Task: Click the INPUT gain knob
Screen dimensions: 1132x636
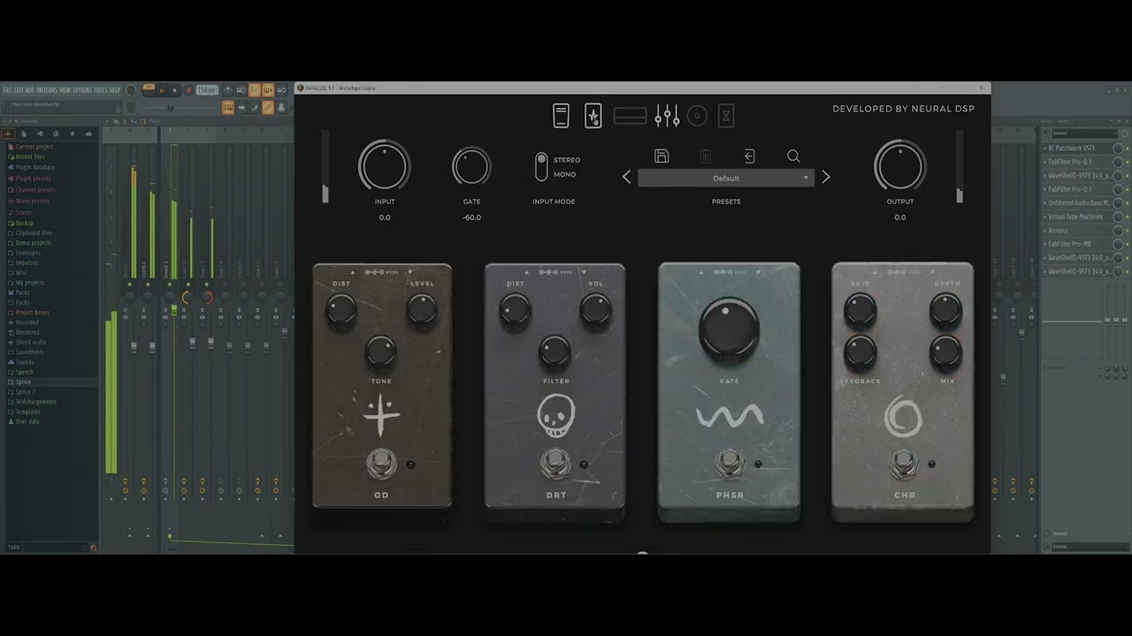Action: pyautogui.click(x=385, y=166)
